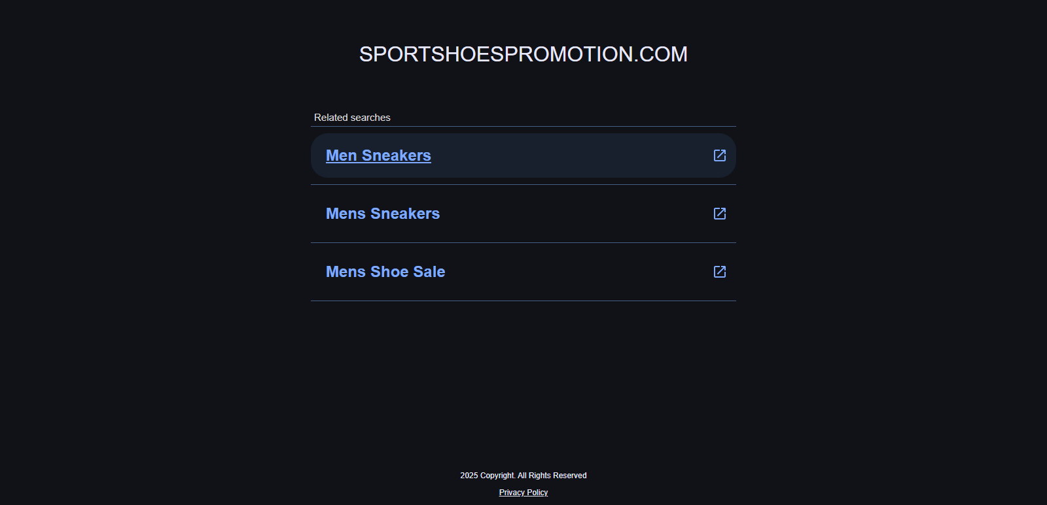Open the Privacy Policy link in footer
Screen dimensions: 1047x505
[x=523, y=493]
